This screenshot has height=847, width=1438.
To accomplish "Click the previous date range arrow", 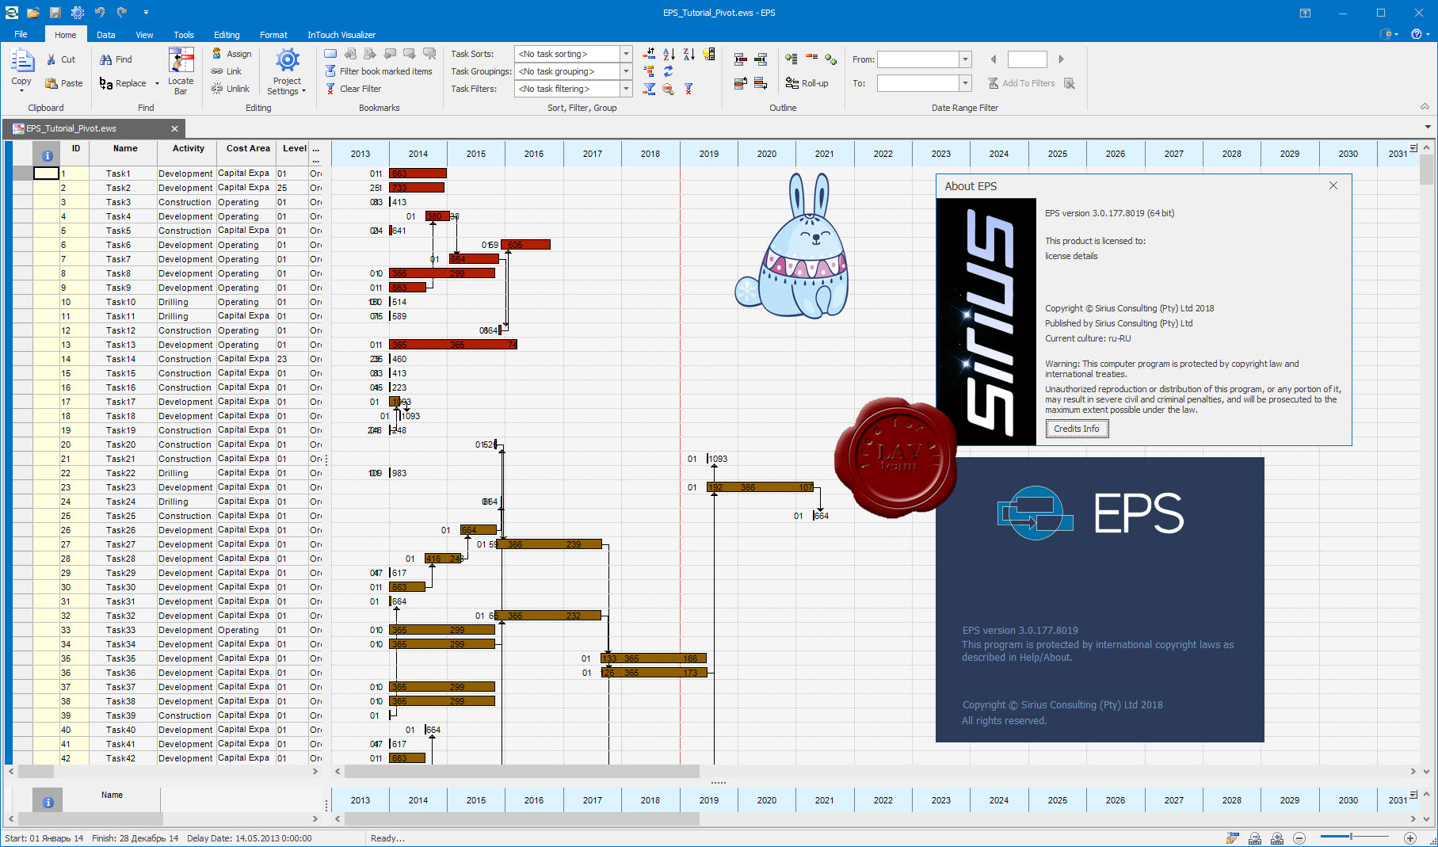I will [x=994, y=59].
